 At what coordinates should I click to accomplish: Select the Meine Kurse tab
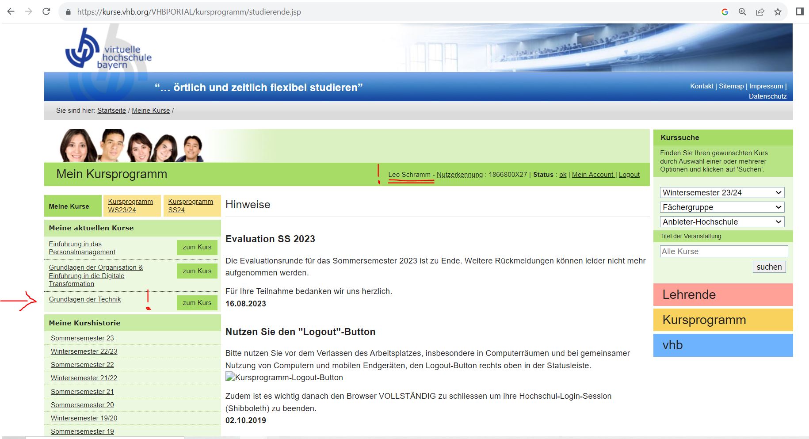click(69, 206)
